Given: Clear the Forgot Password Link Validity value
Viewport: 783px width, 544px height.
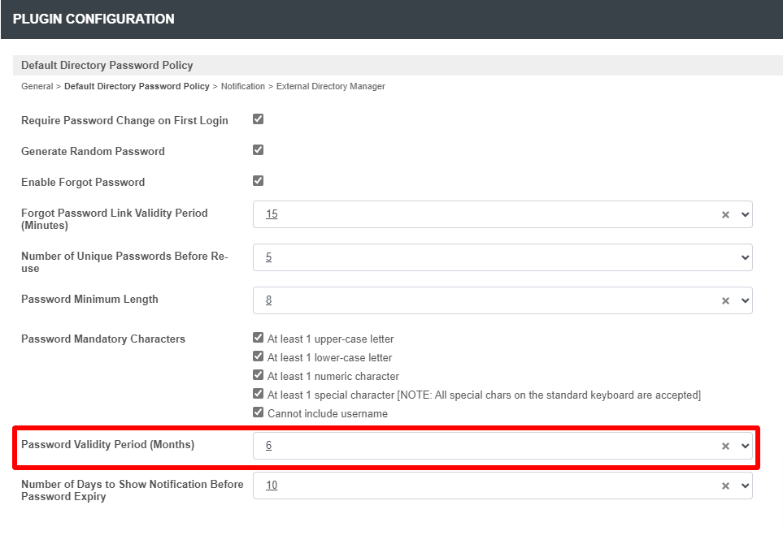Looking at the screenshot, I should click(725, 215).
